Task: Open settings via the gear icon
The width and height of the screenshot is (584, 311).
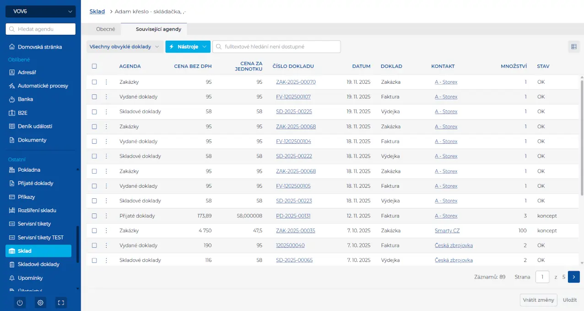Action: tap(41, 303)
